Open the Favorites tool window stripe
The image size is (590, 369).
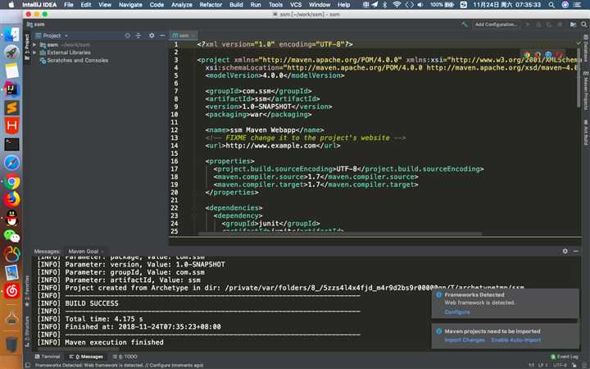click(27, 291)
